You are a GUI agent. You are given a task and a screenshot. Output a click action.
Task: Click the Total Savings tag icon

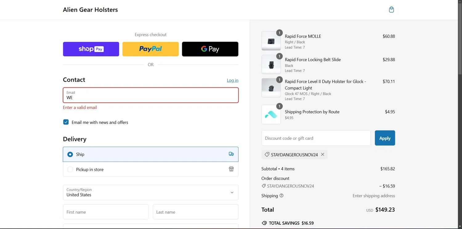(x=264, y=223)
